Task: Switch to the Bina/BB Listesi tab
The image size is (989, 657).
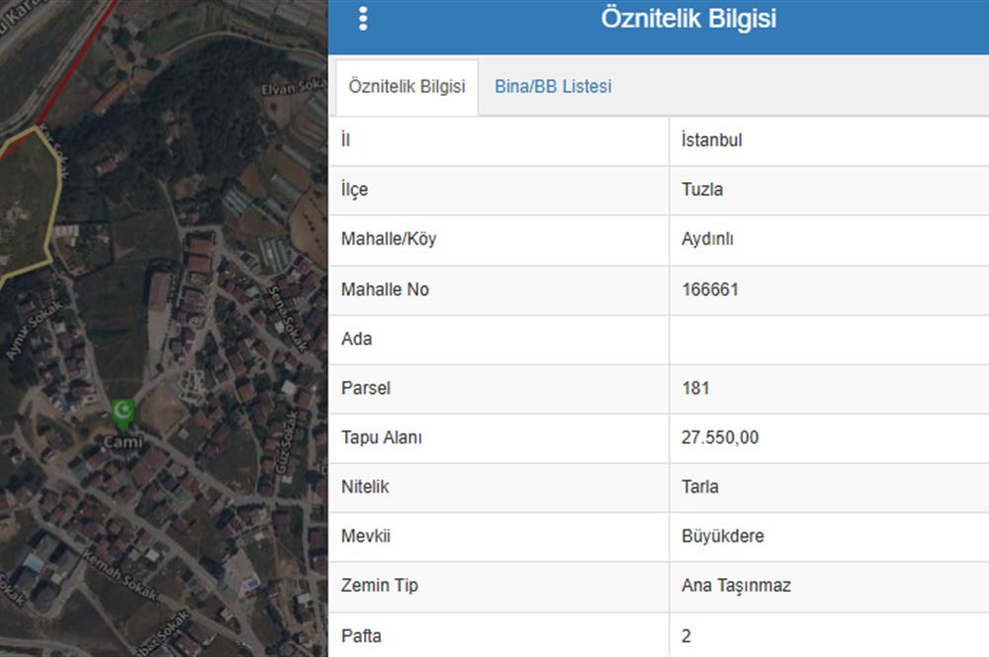Action: 553,86
